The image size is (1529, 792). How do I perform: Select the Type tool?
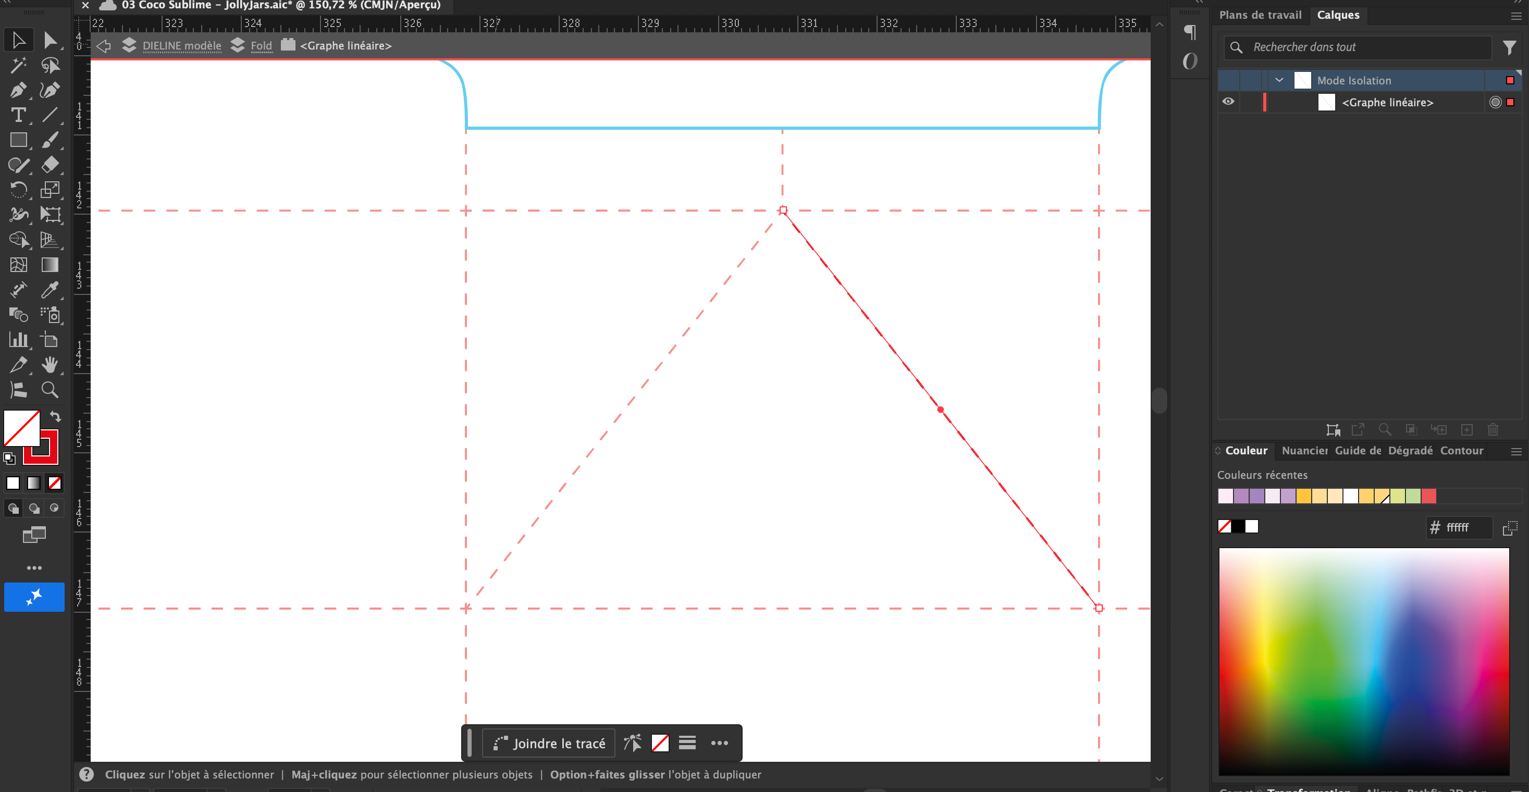pos(18,115)
